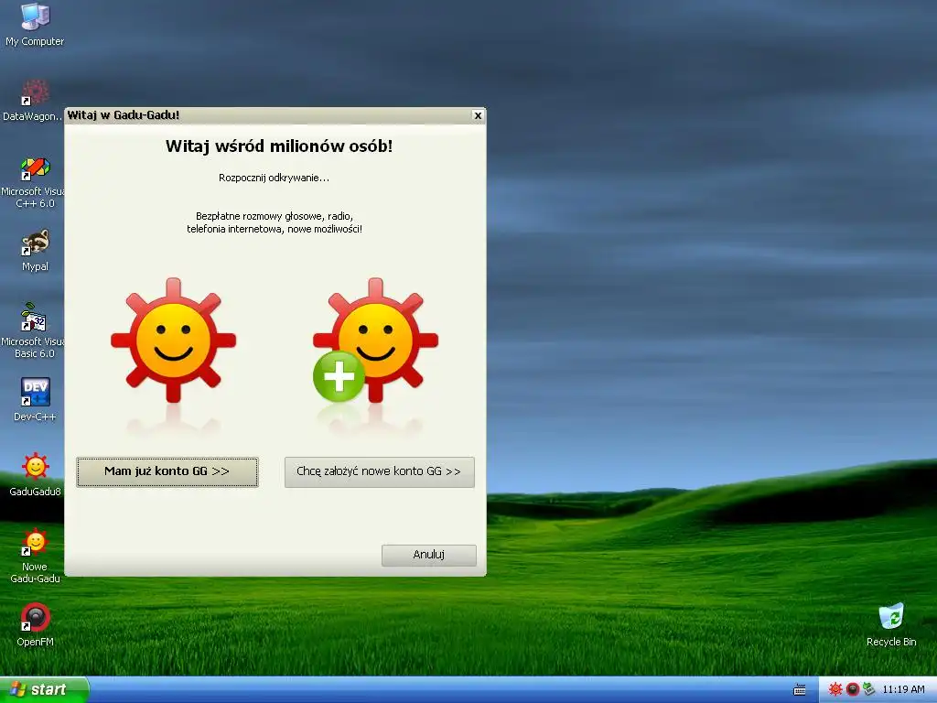The height and width of the screenshot is (703, 937).
Task: Click the 'telefonia internetowa, nowe możliwości!' line
Action: pos(275,229)
